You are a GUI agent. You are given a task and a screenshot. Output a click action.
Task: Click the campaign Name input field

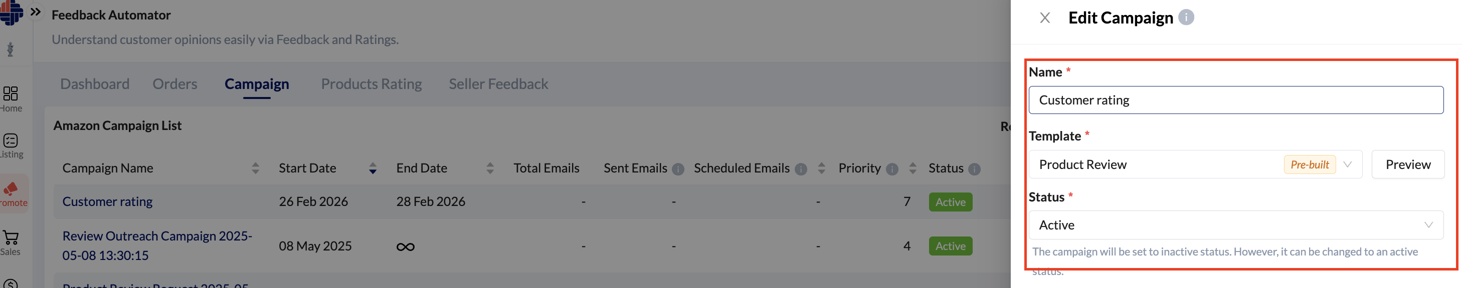(1235, 100)
